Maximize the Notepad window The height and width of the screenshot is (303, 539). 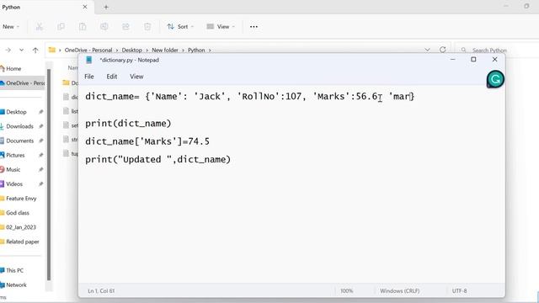click(473, 60)
